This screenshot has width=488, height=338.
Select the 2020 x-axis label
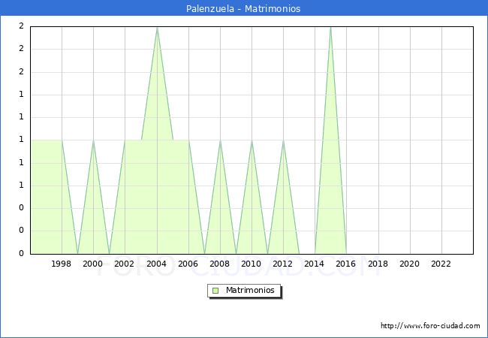point(410,264)
